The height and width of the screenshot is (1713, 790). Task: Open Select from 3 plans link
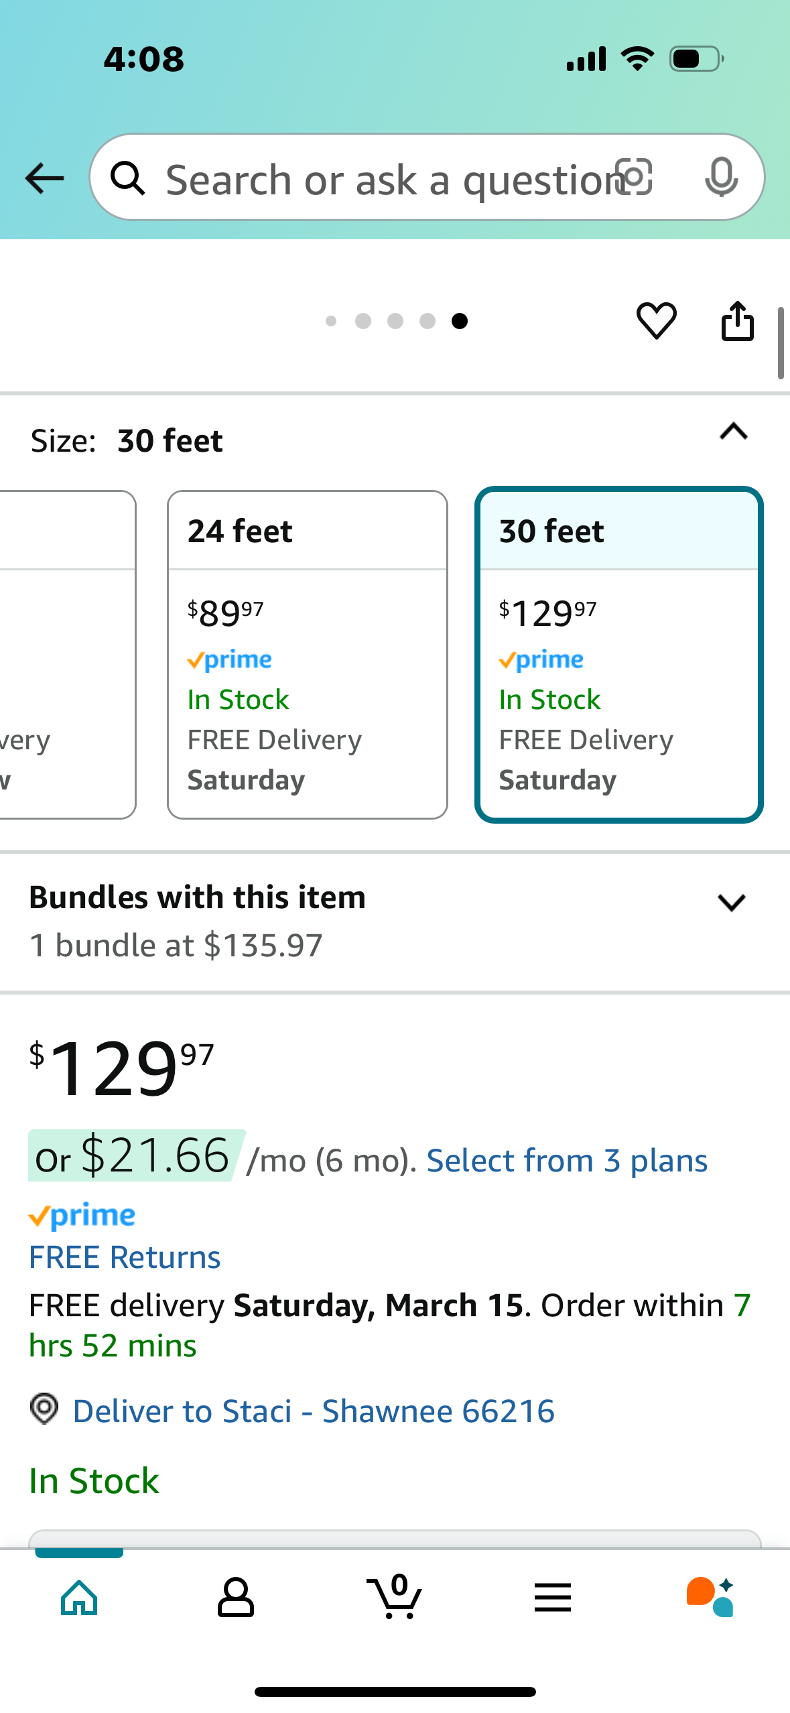(x=567, y=1161)
